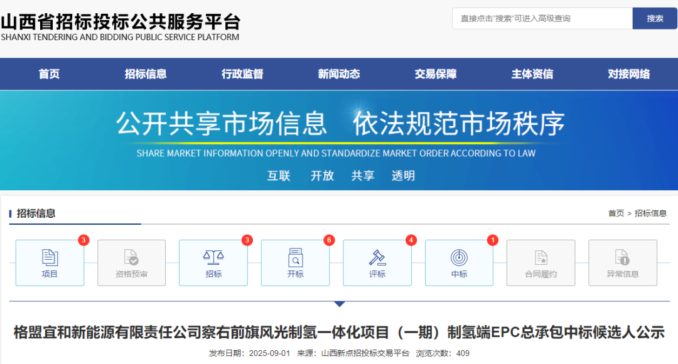Click inside the search input field
This screenshot has width=678, height=364.
pyautogui.click(x=540, y=18)
